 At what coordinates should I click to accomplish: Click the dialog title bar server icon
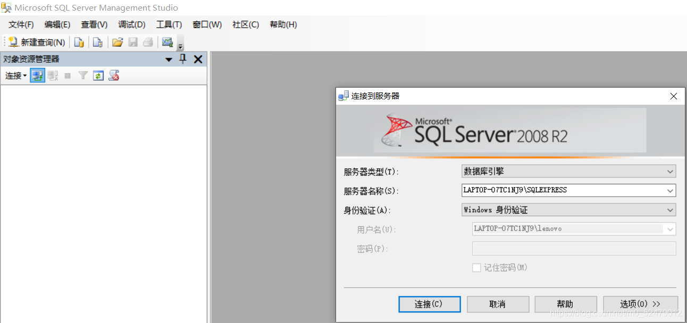click(343, 96)
